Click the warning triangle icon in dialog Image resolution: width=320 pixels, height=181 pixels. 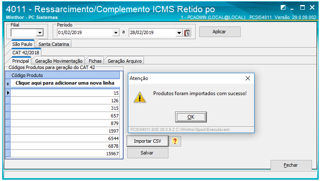pyautogui.click(x=140, y=97)
